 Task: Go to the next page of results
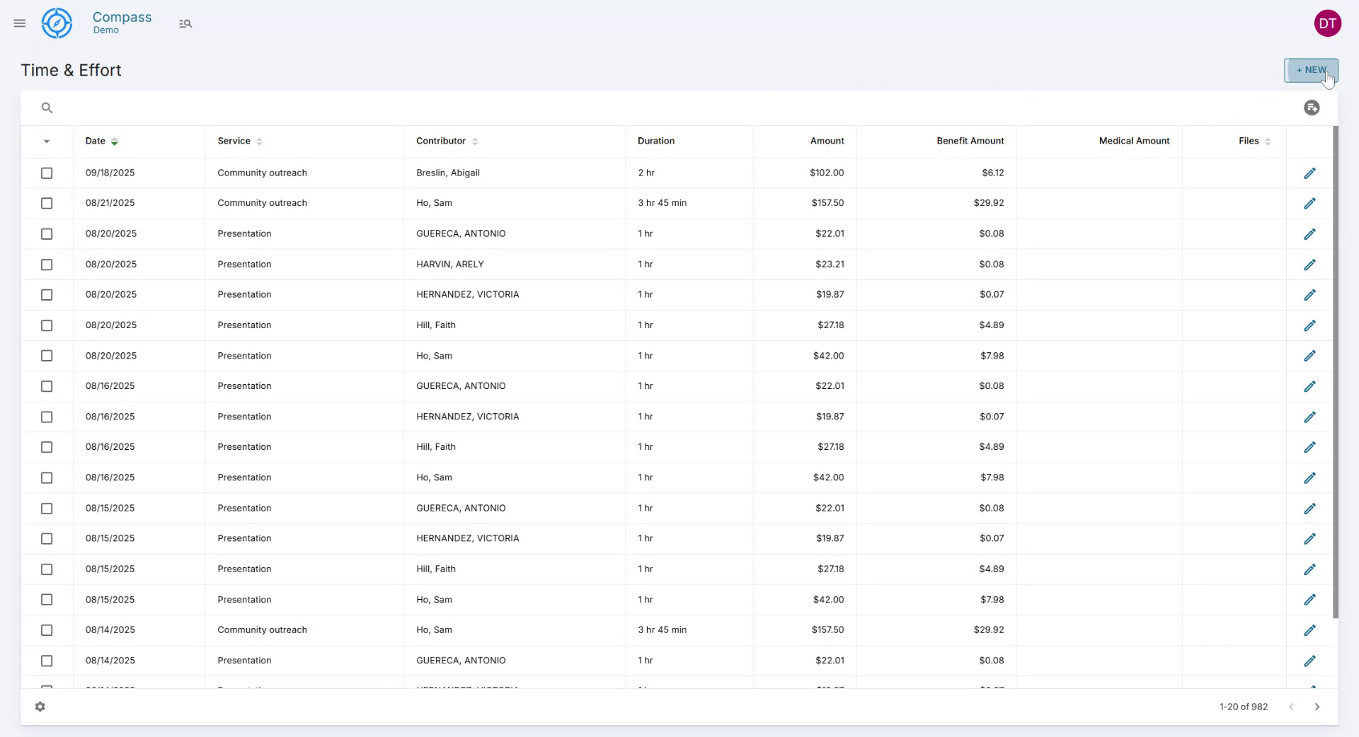pyautogui.click(x=1317, y=707)
